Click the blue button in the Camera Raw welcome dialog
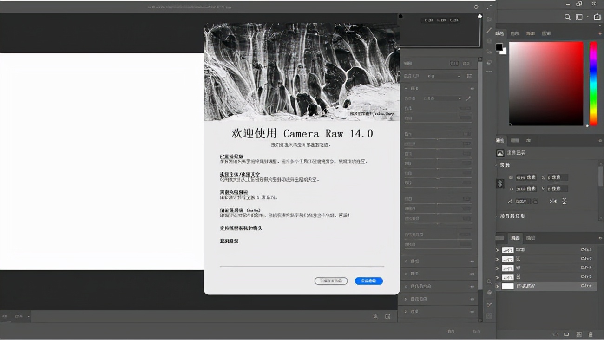Viewport: 604px width, 340px height. 368,281
